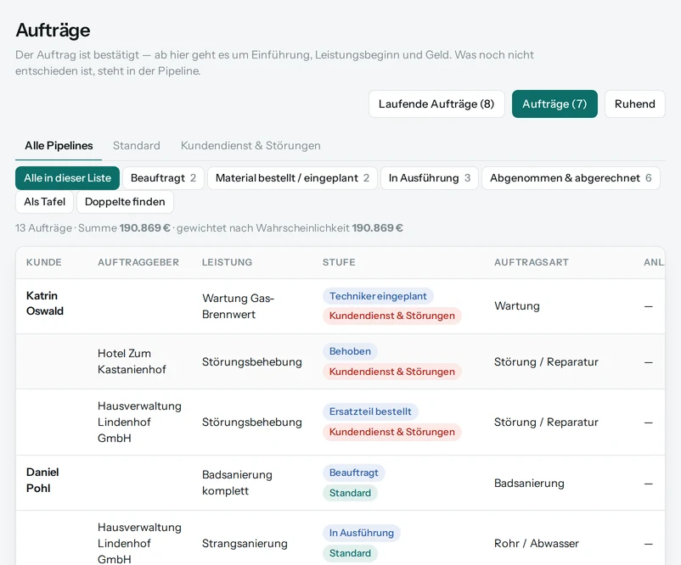Click Kundendienst & Störungen badge in Katrin Oswald row
Screen dimensions: 681x565
pyautogui.click(x=391, y=316)
